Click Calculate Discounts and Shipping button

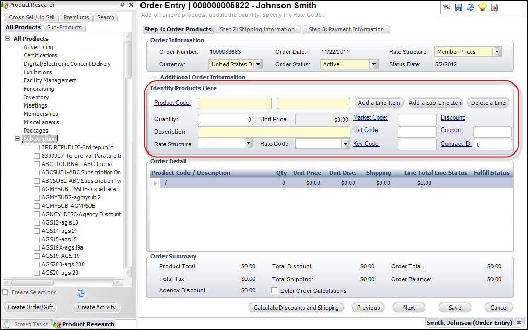[296, 308]
